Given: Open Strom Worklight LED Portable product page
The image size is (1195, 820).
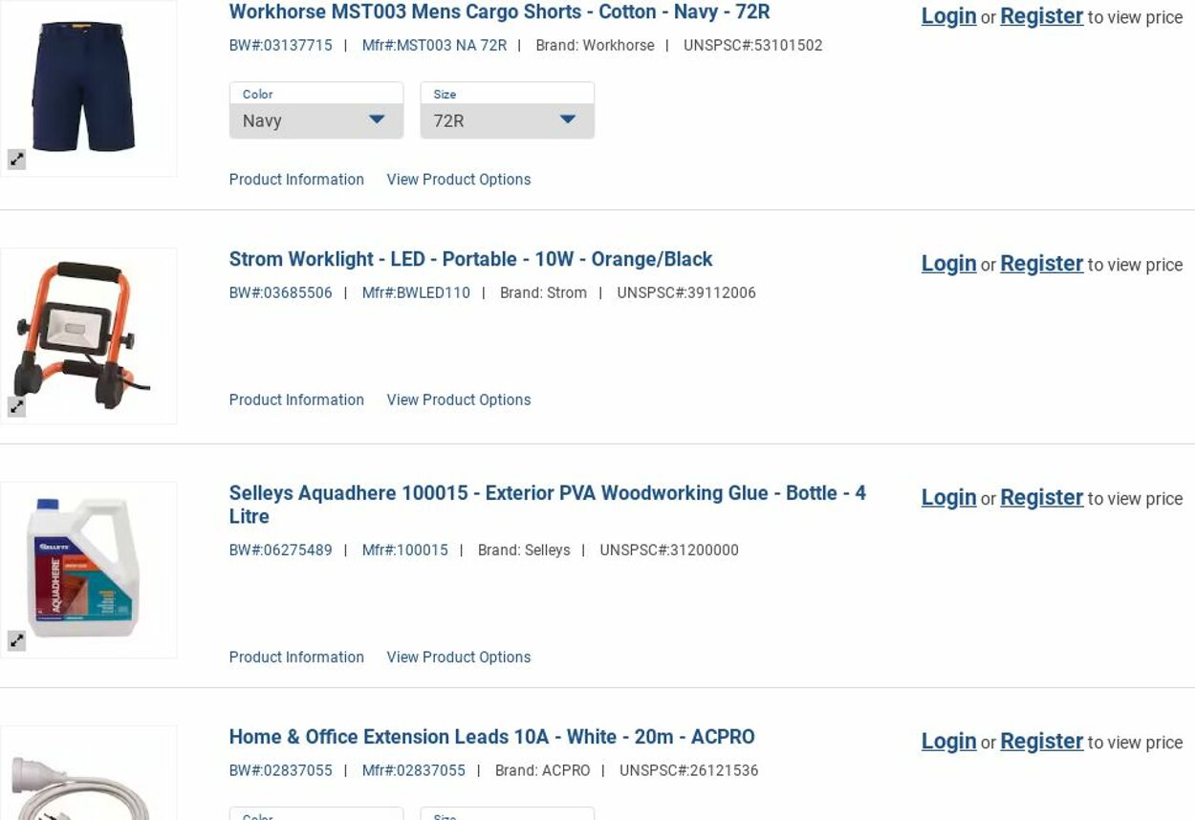Looking at the screenshot, I should pyautogui.click(x=470, y=259).
